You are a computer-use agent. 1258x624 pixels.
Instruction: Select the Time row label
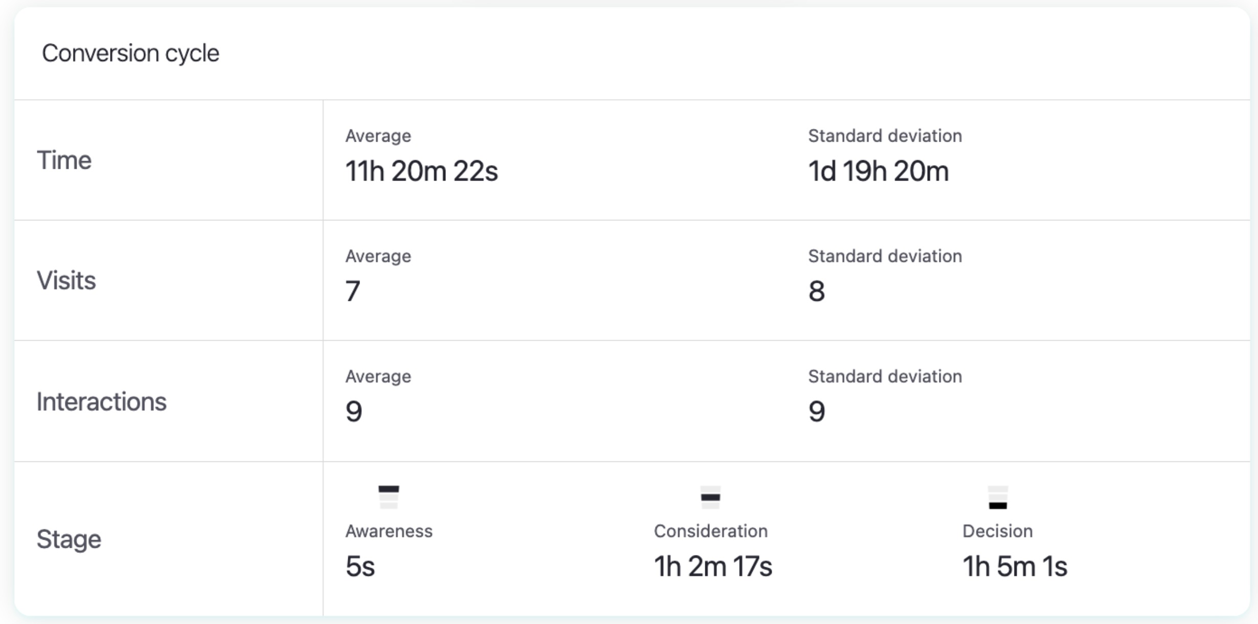coord(64,160)
